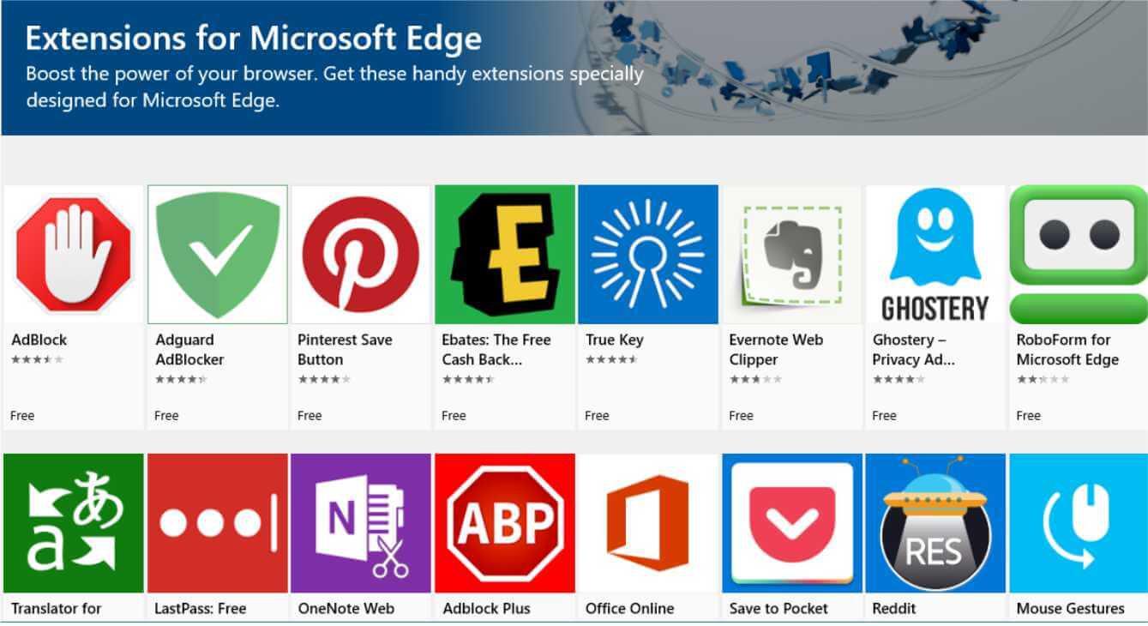This screenshot has height=626, width=1148.
Task: Click the Mouse Gestures label
Action: [1071, 609]
